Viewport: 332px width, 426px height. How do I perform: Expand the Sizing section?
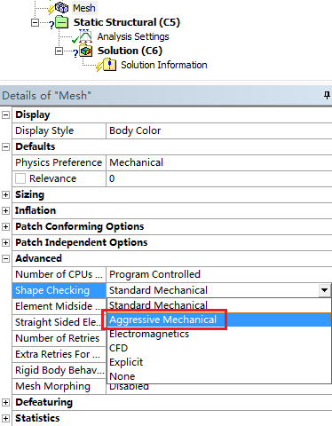[5, 194]
